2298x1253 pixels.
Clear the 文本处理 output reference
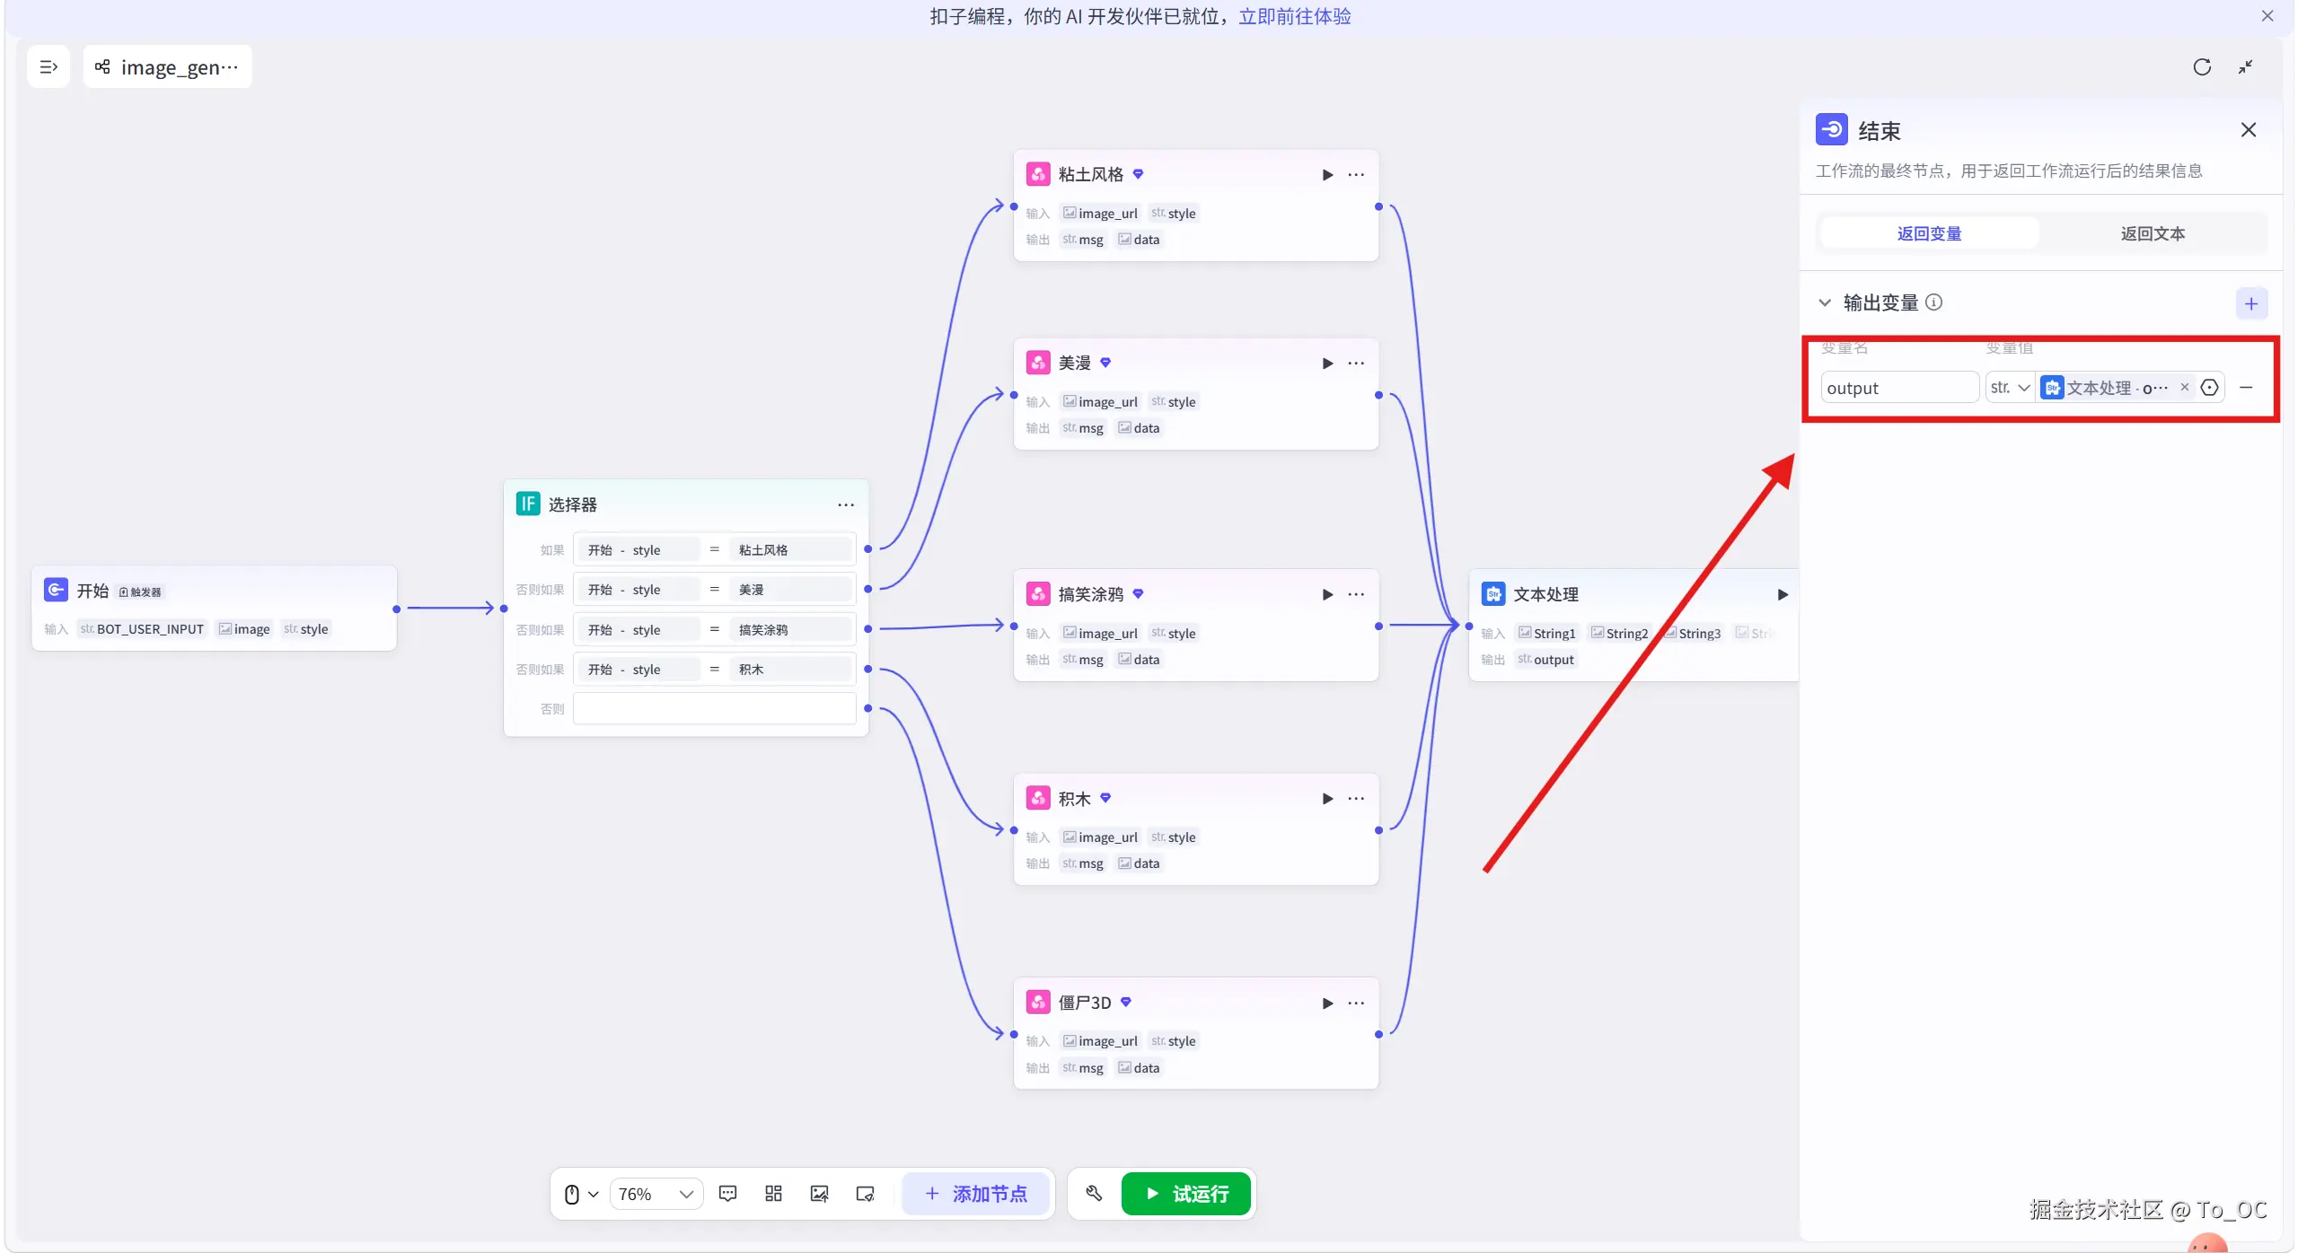[2184, 387]
